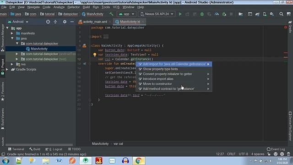Screen dimensions: 293x165
Task: Click the import fold ellipsis
Action: tap(106, 37)
